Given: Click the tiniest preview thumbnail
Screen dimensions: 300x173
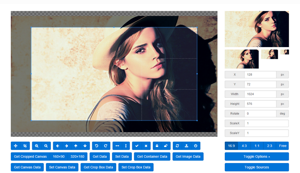Looking at the screenshot, I should 285,52.
